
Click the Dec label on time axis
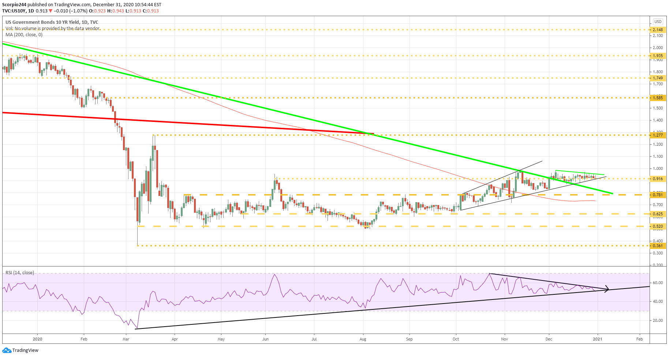(549, 339)
